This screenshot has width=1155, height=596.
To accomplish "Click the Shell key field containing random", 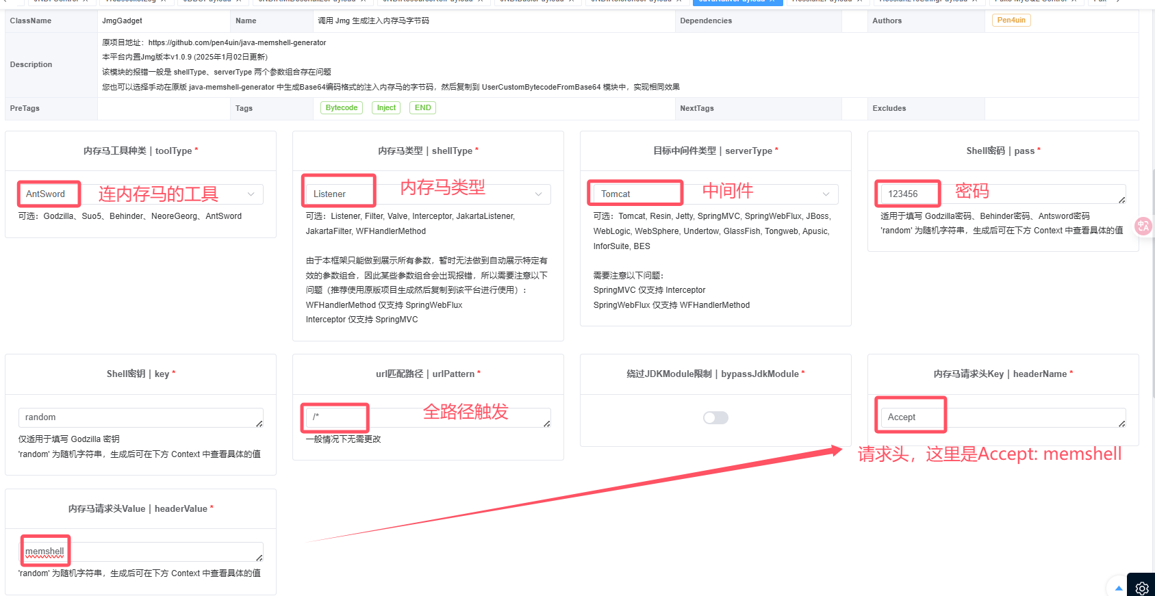I will pyautogui.click(x=137, y=417).
